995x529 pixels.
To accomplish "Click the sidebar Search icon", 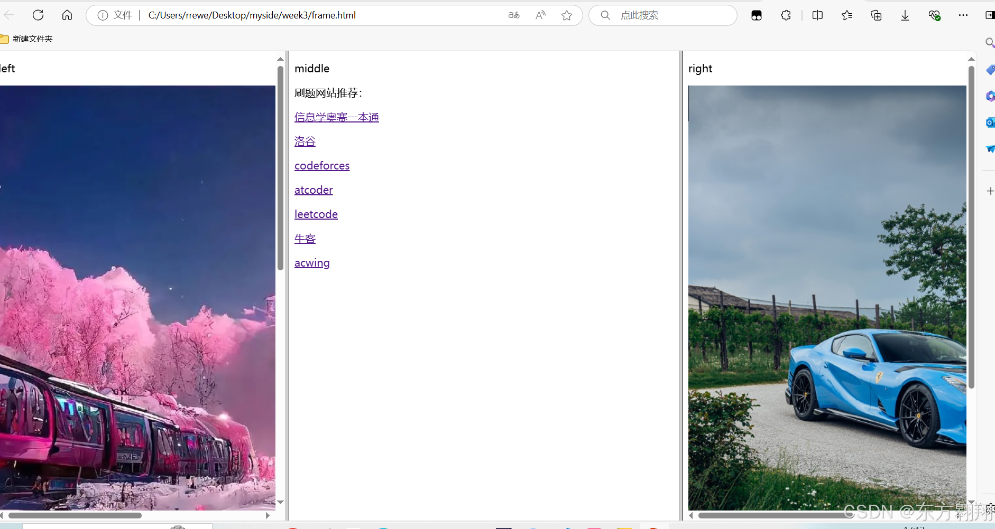I will (990, 42).
